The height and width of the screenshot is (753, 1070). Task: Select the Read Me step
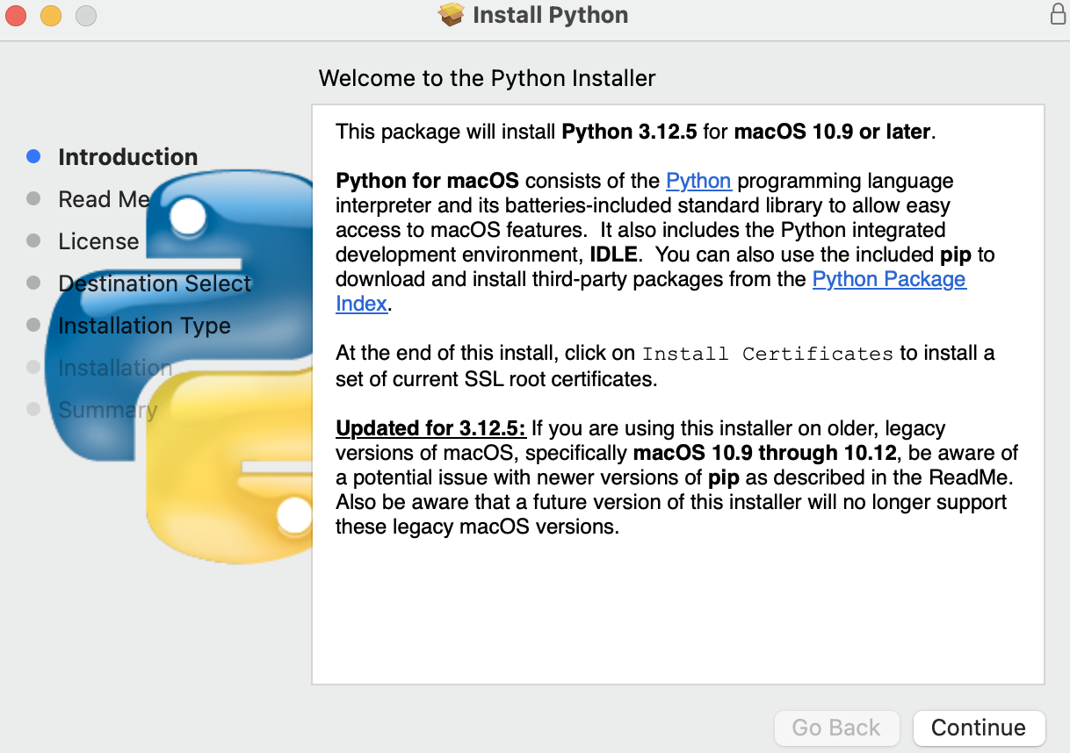pyautogui.click(x=104, y=198)
